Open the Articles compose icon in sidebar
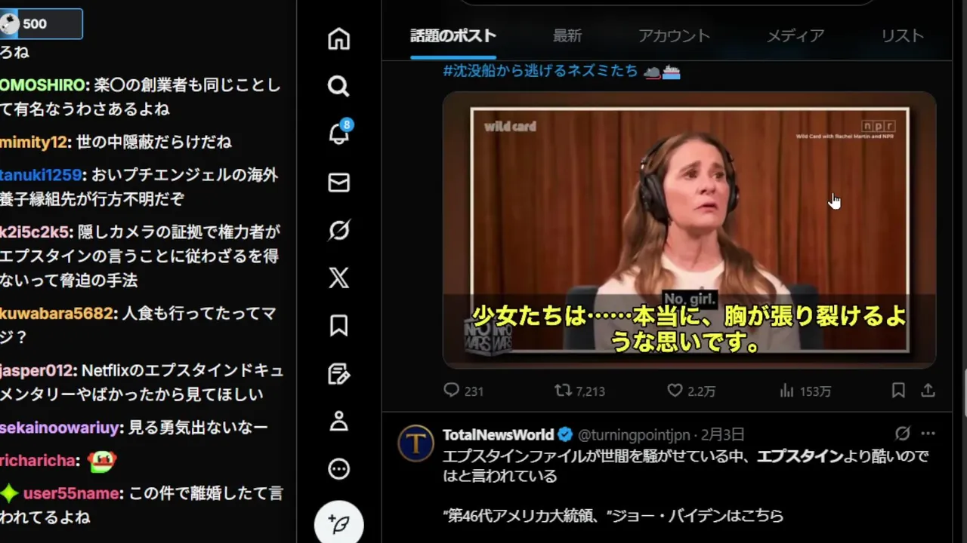Screen dimensions: 967x543 [x=338, y=373]
